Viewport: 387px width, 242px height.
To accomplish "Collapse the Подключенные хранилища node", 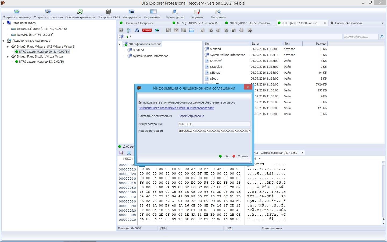I will [x=3, y=41].
